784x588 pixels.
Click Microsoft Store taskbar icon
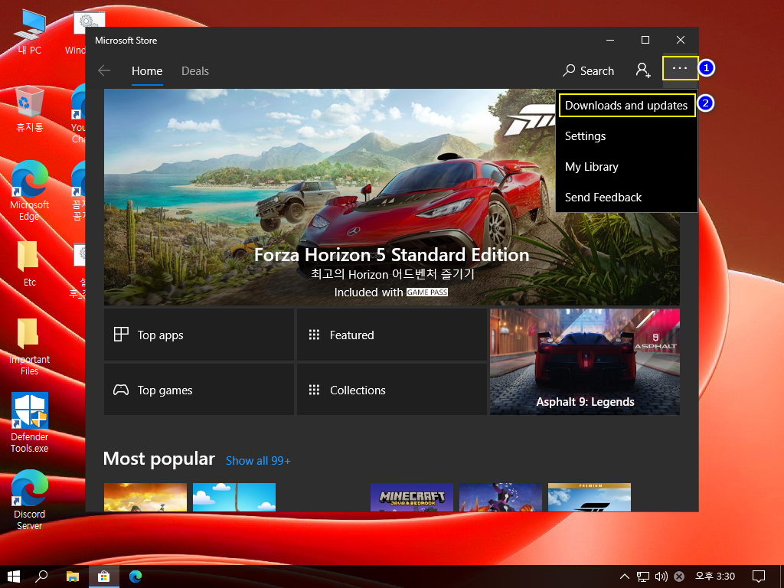(103, 576)
